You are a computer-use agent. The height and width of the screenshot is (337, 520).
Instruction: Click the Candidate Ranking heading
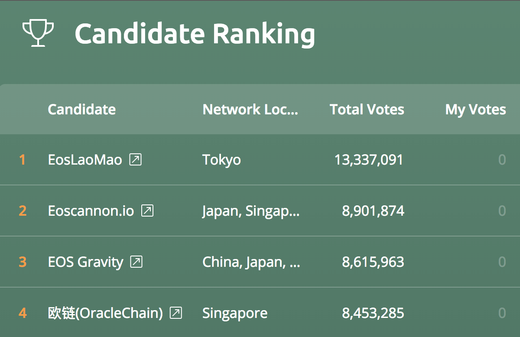(x=195, y=34)
